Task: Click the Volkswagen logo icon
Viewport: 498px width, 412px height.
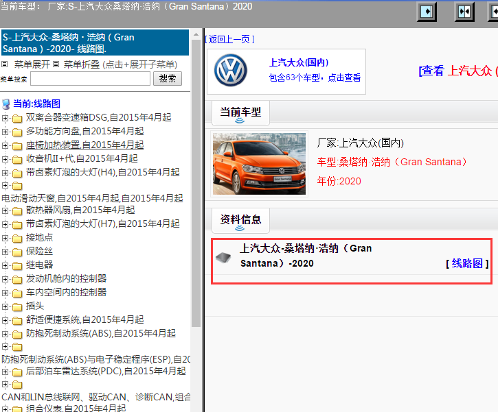Action: tap(231, 71)
